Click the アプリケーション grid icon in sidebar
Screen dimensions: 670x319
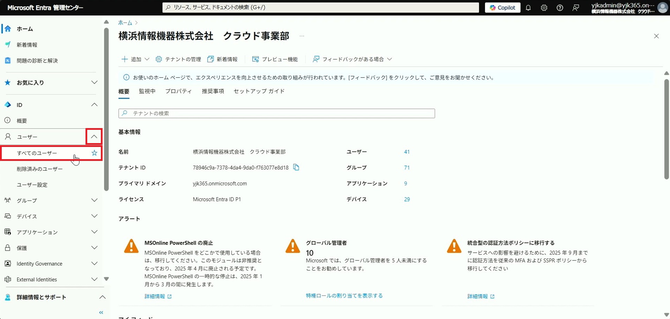[7, 232]
